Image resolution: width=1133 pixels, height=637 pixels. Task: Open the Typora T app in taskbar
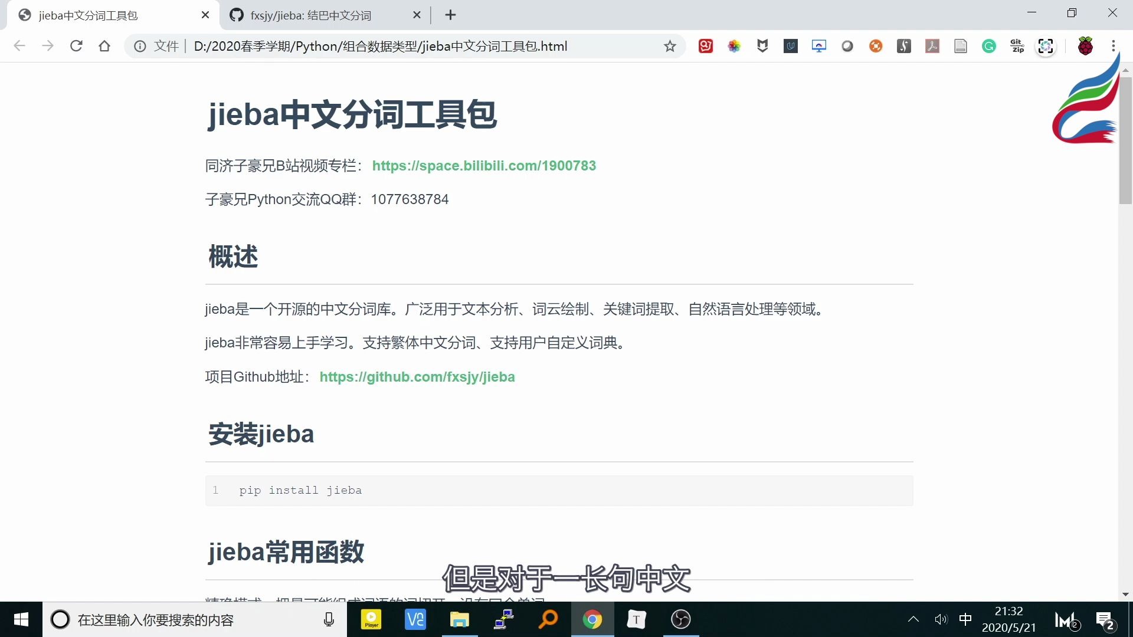coord(636,619)
